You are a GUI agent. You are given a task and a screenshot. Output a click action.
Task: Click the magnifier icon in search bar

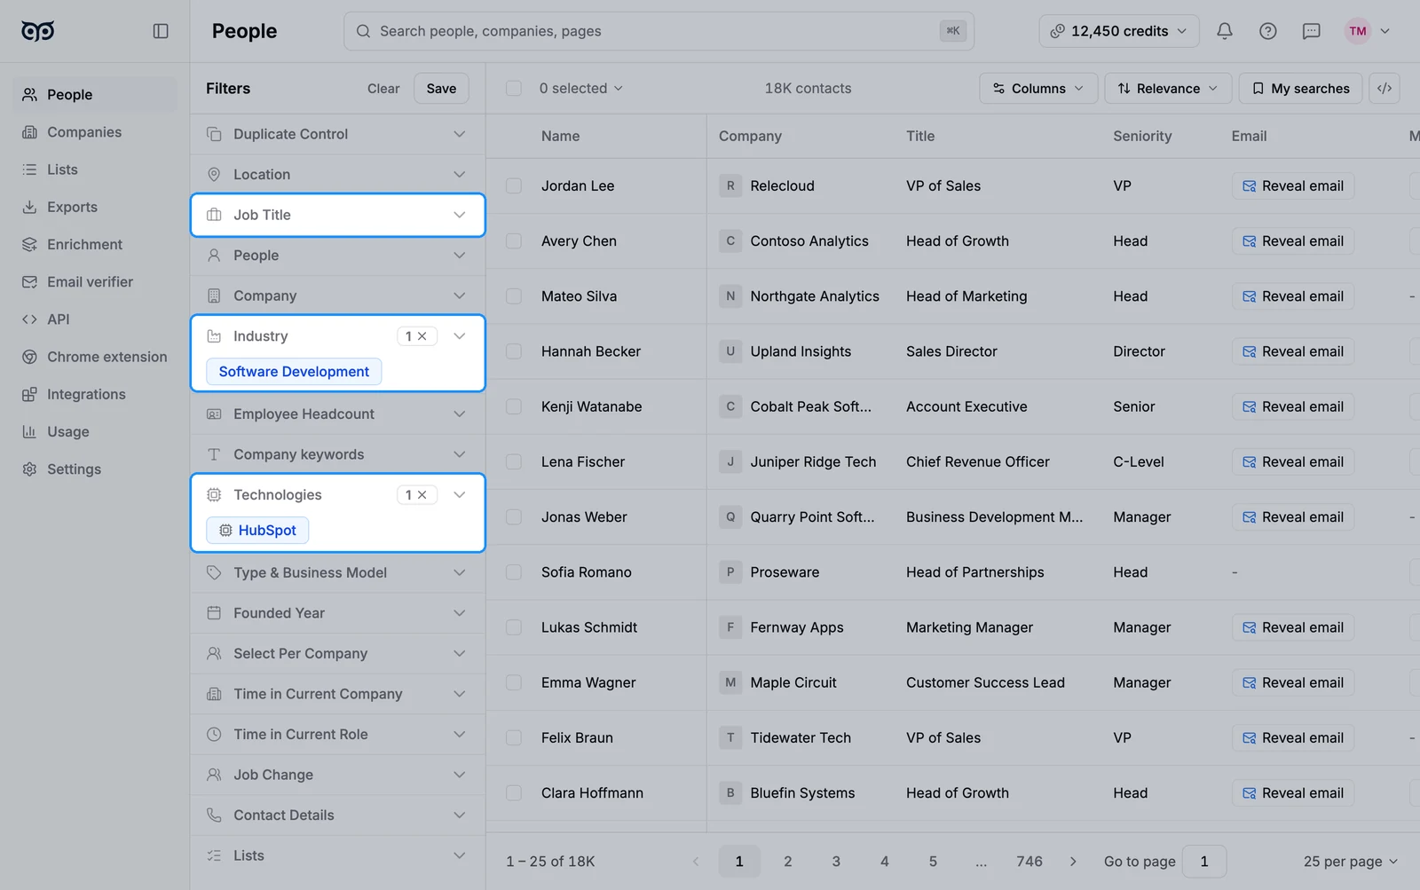[363, 31]
